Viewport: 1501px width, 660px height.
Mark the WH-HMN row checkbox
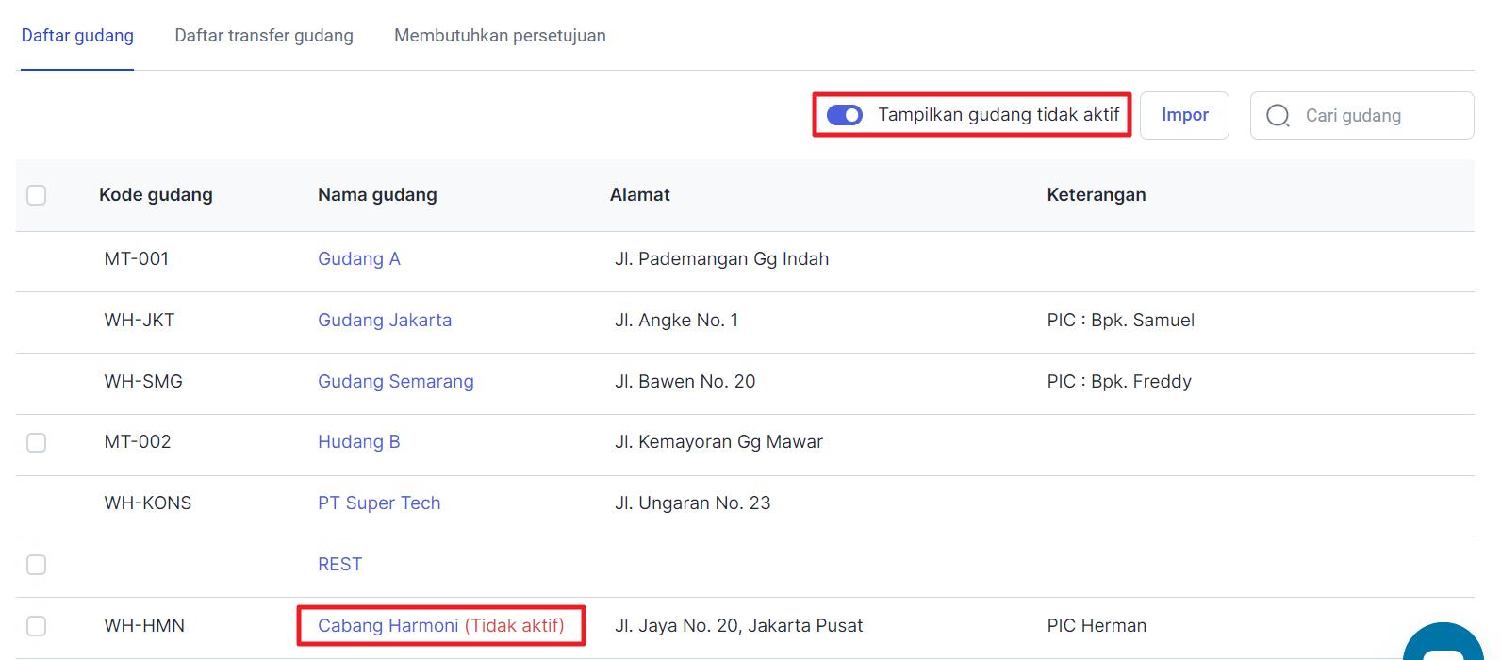click(x=37, y=626)
